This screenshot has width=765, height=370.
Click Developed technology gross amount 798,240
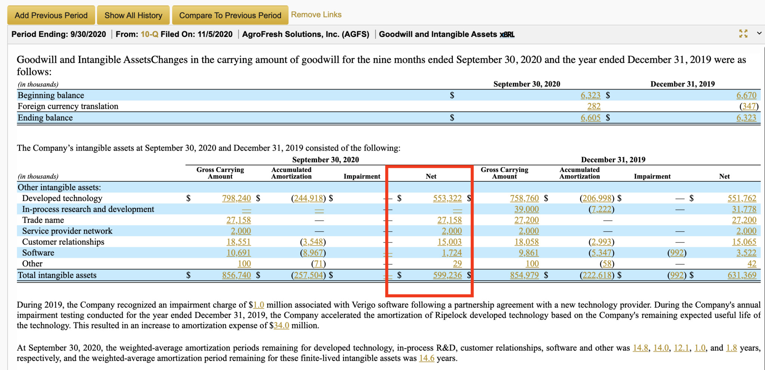[236, 198]
